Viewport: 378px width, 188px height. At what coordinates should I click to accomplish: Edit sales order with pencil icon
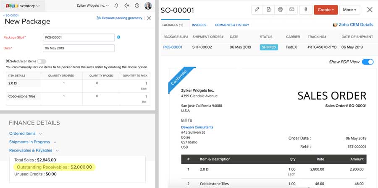257,10
